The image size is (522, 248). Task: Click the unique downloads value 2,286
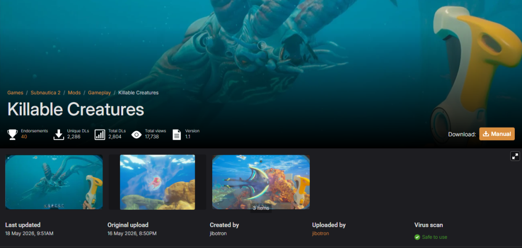pyautogui.click(x=74, y=136)
